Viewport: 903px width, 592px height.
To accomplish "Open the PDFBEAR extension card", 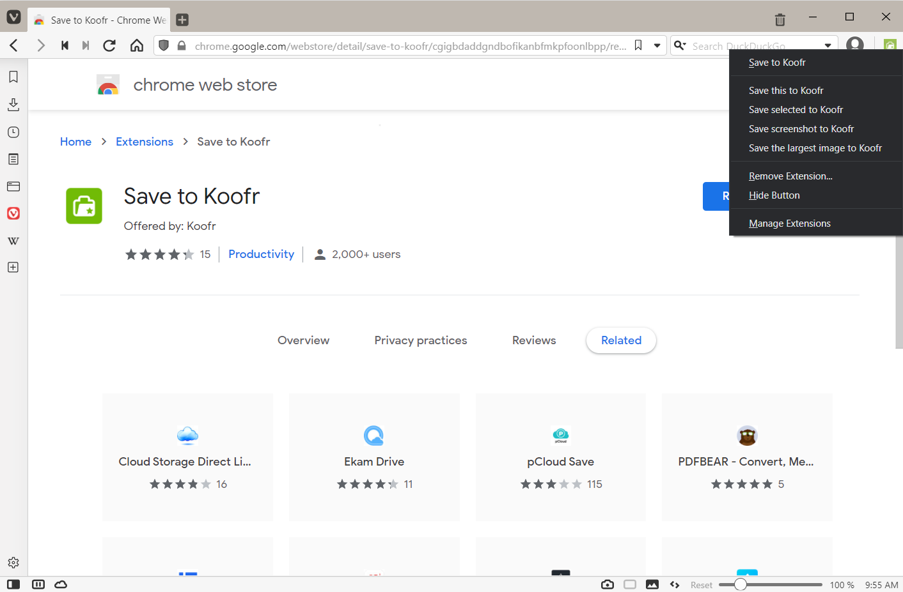I will [747, 457].
